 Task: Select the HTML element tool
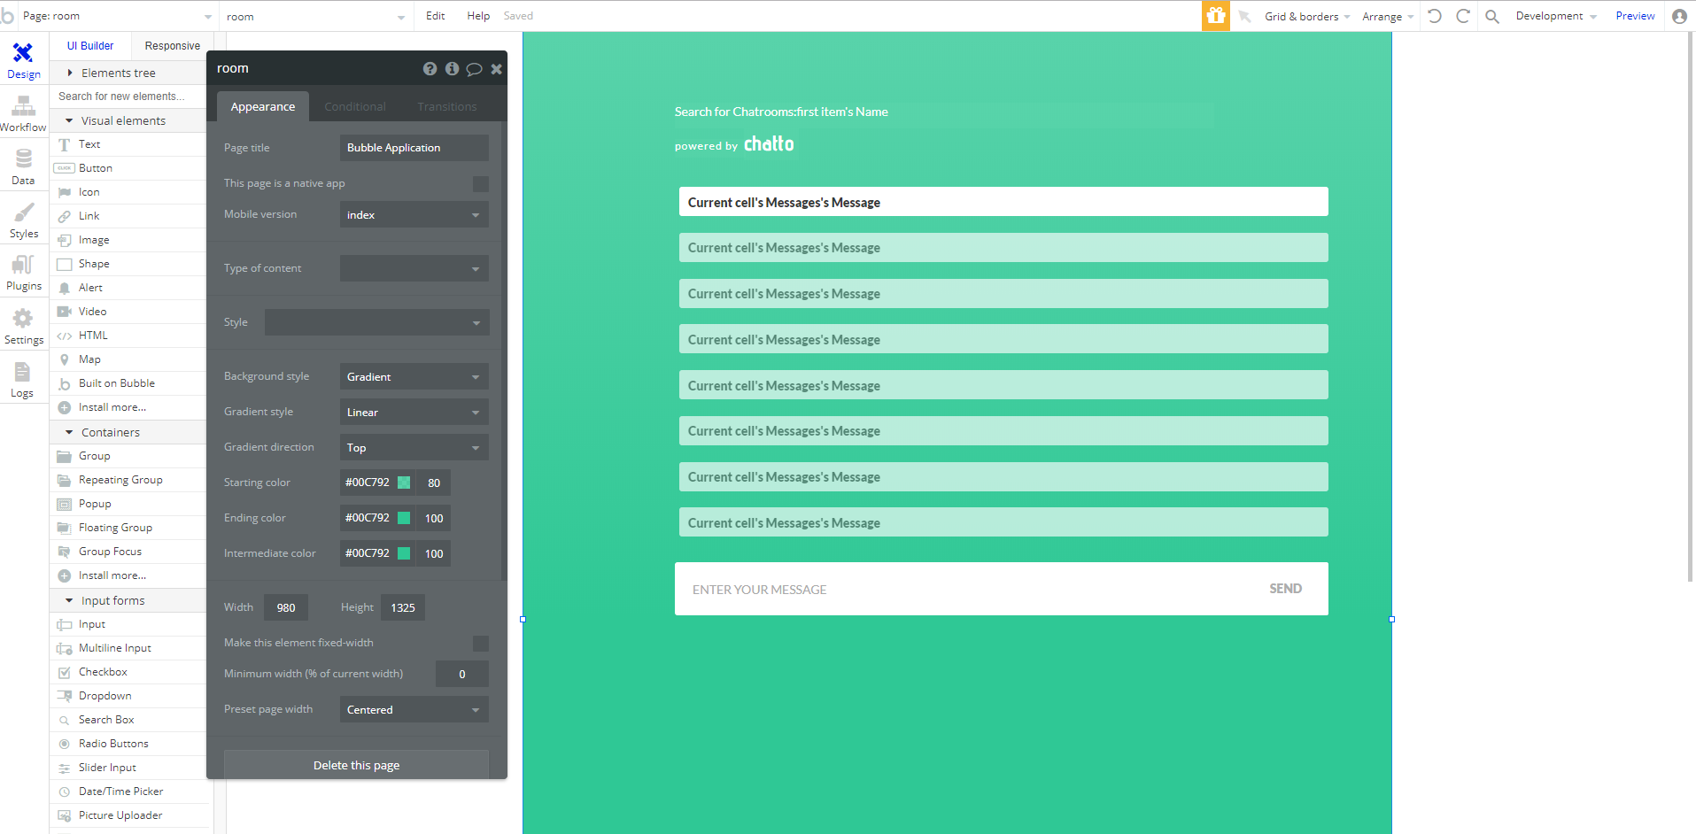129,336
